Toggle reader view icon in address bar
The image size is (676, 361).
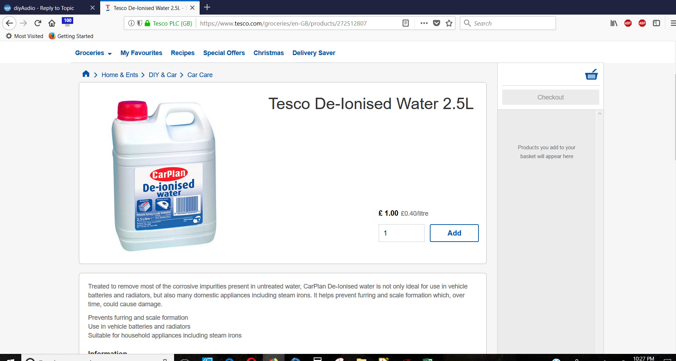click(406, 23)
